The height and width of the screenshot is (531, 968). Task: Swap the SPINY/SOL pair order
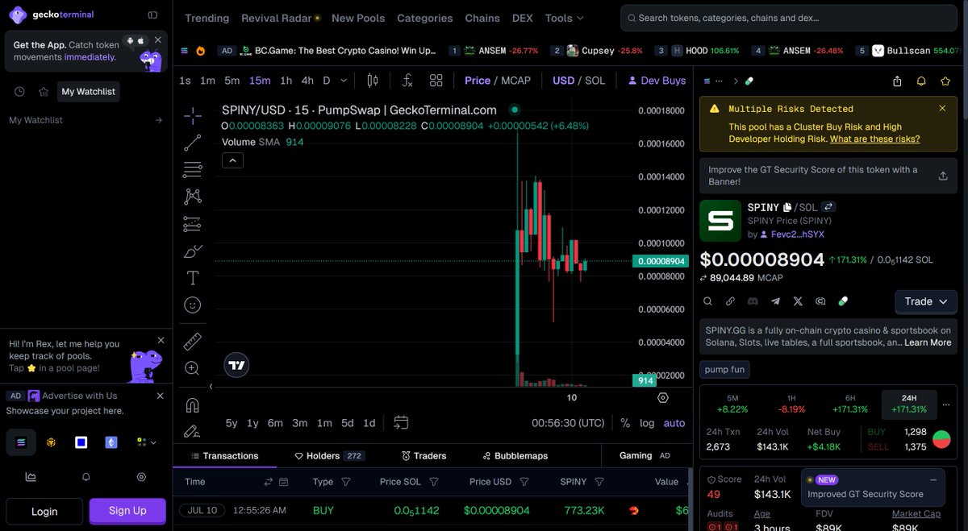[828, 207]
